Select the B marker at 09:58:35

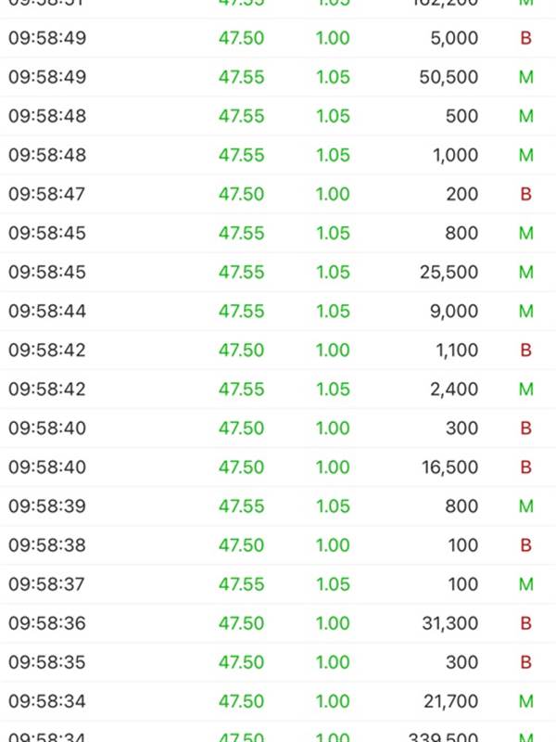pos(525,662)
